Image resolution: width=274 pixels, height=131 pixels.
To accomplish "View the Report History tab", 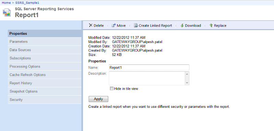I will 45,83.
